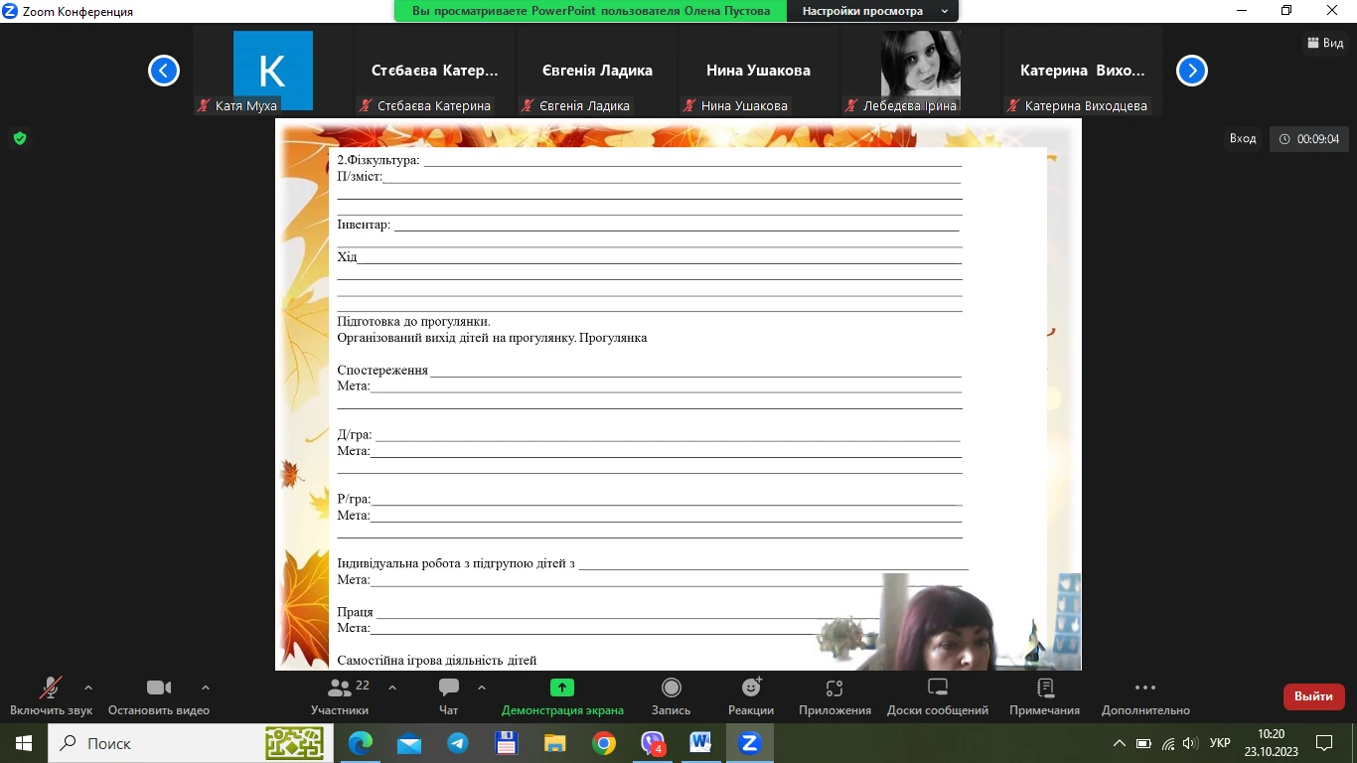Open Notes (Примечания) icon
Screen dimensions: 1357x763
point(1044,688)
